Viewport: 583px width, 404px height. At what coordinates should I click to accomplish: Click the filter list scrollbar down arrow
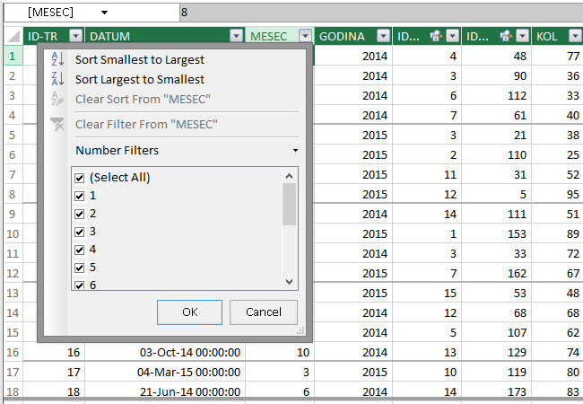click(289, 282)
